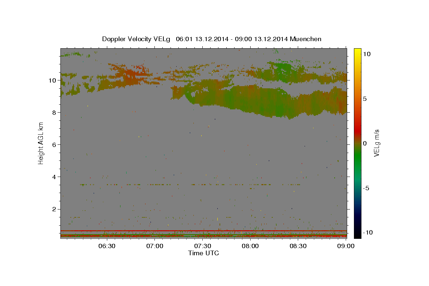
Task: Click the 09:00 time tick label
Action: [346, 246]
